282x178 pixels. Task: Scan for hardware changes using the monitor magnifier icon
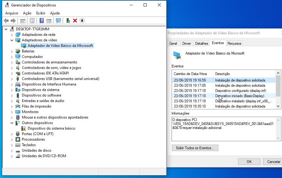tap(58, 21)
